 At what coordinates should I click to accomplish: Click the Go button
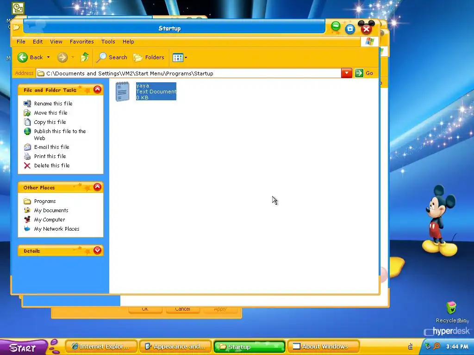click(x=364, y=73)
